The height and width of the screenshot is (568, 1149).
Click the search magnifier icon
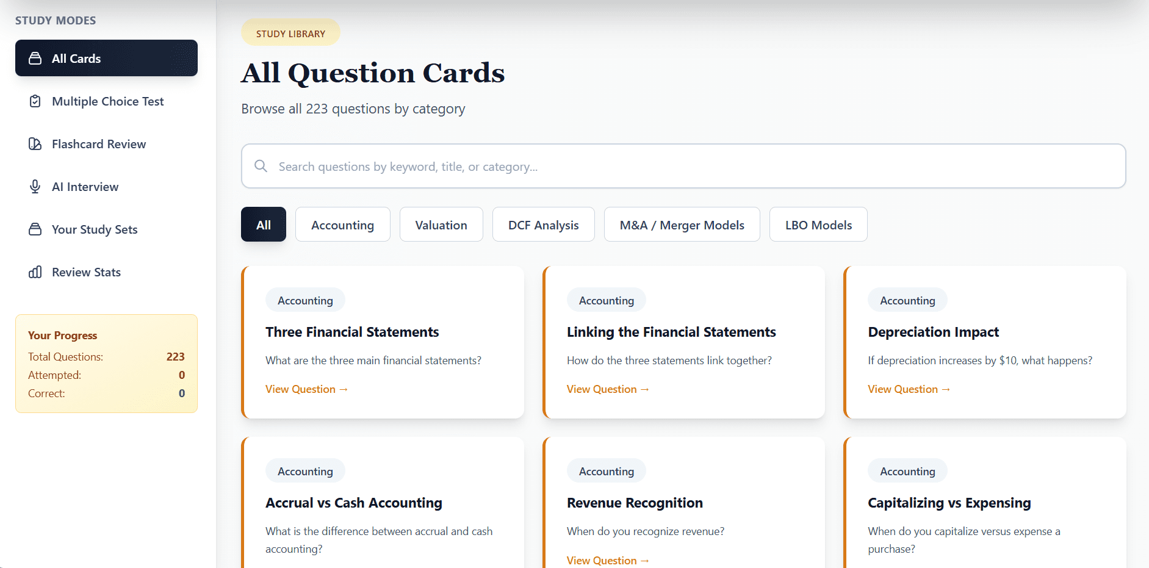coord(261,166)
